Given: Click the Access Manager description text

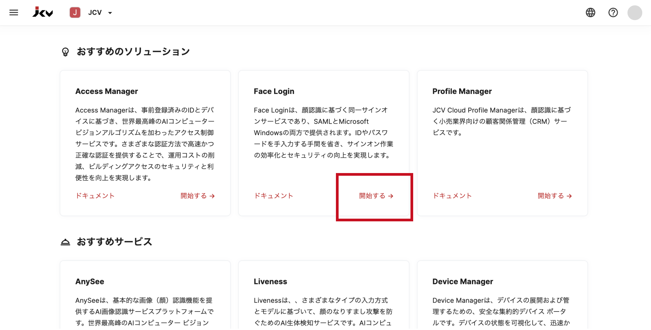Looking at the screenshot, I should [x=145, y=144].
